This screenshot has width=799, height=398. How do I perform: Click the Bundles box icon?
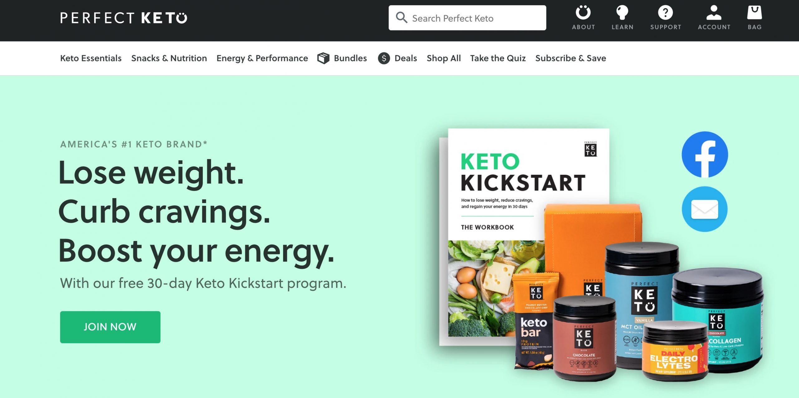tap(323, 58)
